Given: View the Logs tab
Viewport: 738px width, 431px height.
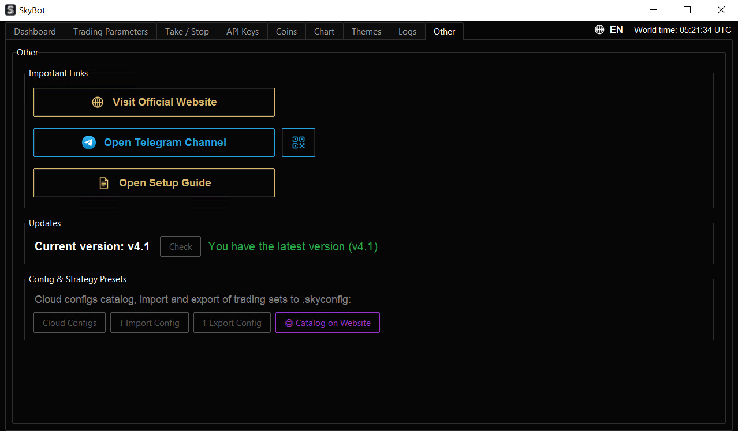Looking at the screenshot, I should point(408,32).
